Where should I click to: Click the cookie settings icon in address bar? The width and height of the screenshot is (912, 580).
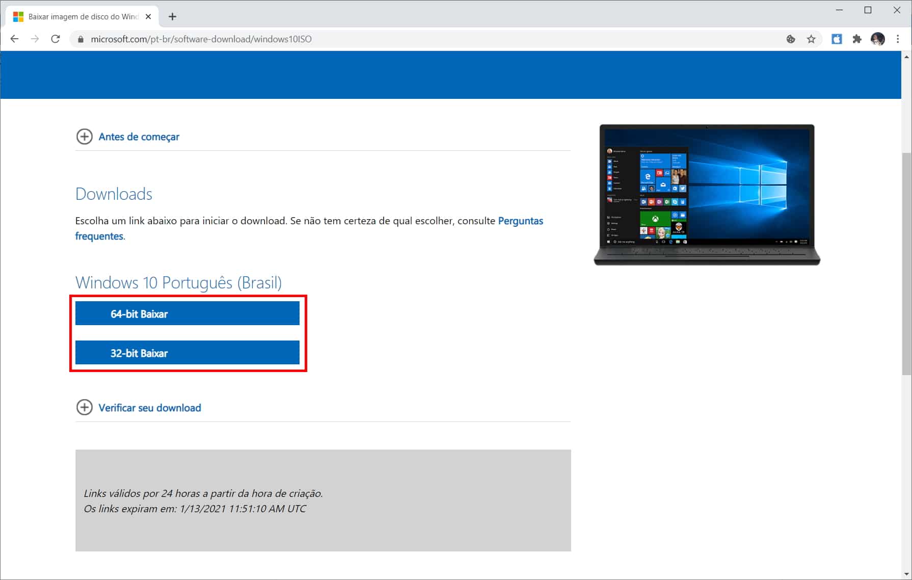pos(790,39)
